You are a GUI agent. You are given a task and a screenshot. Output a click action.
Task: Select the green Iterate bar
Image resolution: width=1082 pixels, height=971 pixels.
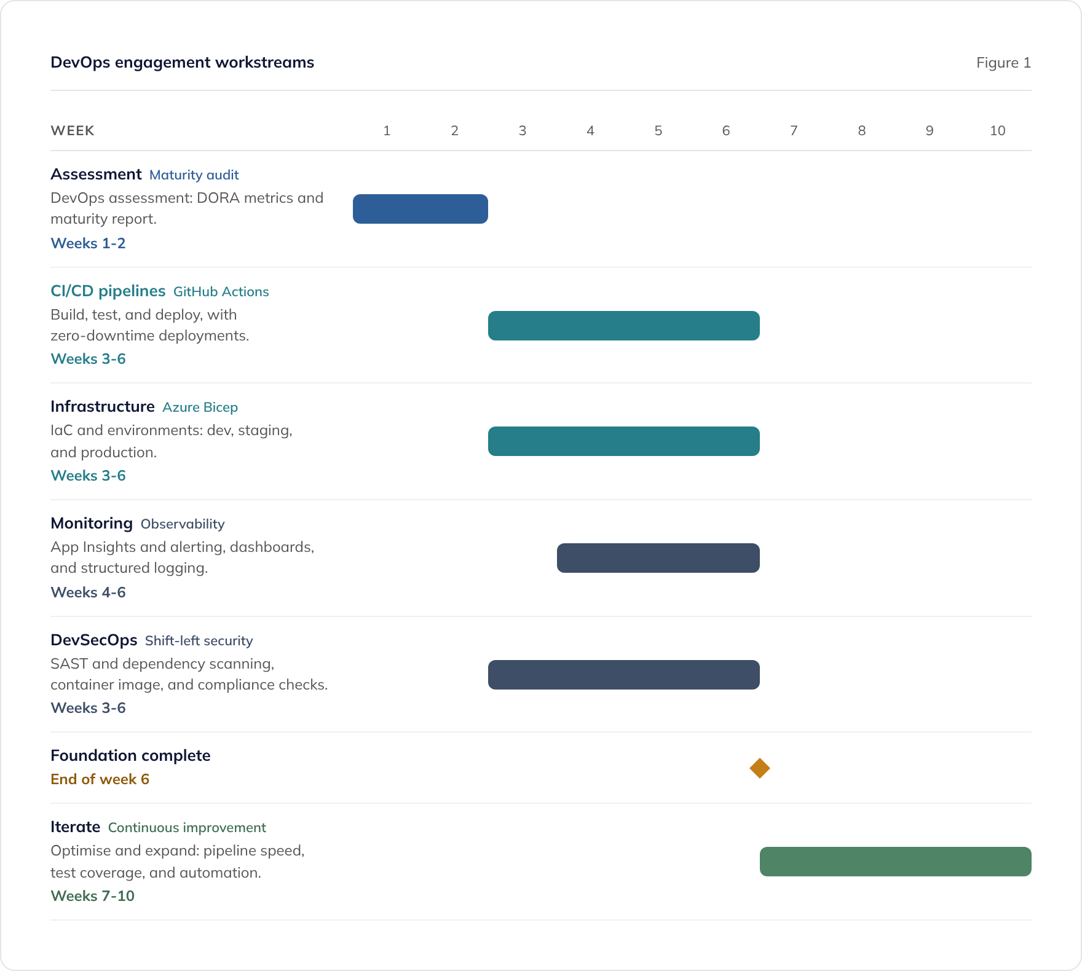pos(896,862)
